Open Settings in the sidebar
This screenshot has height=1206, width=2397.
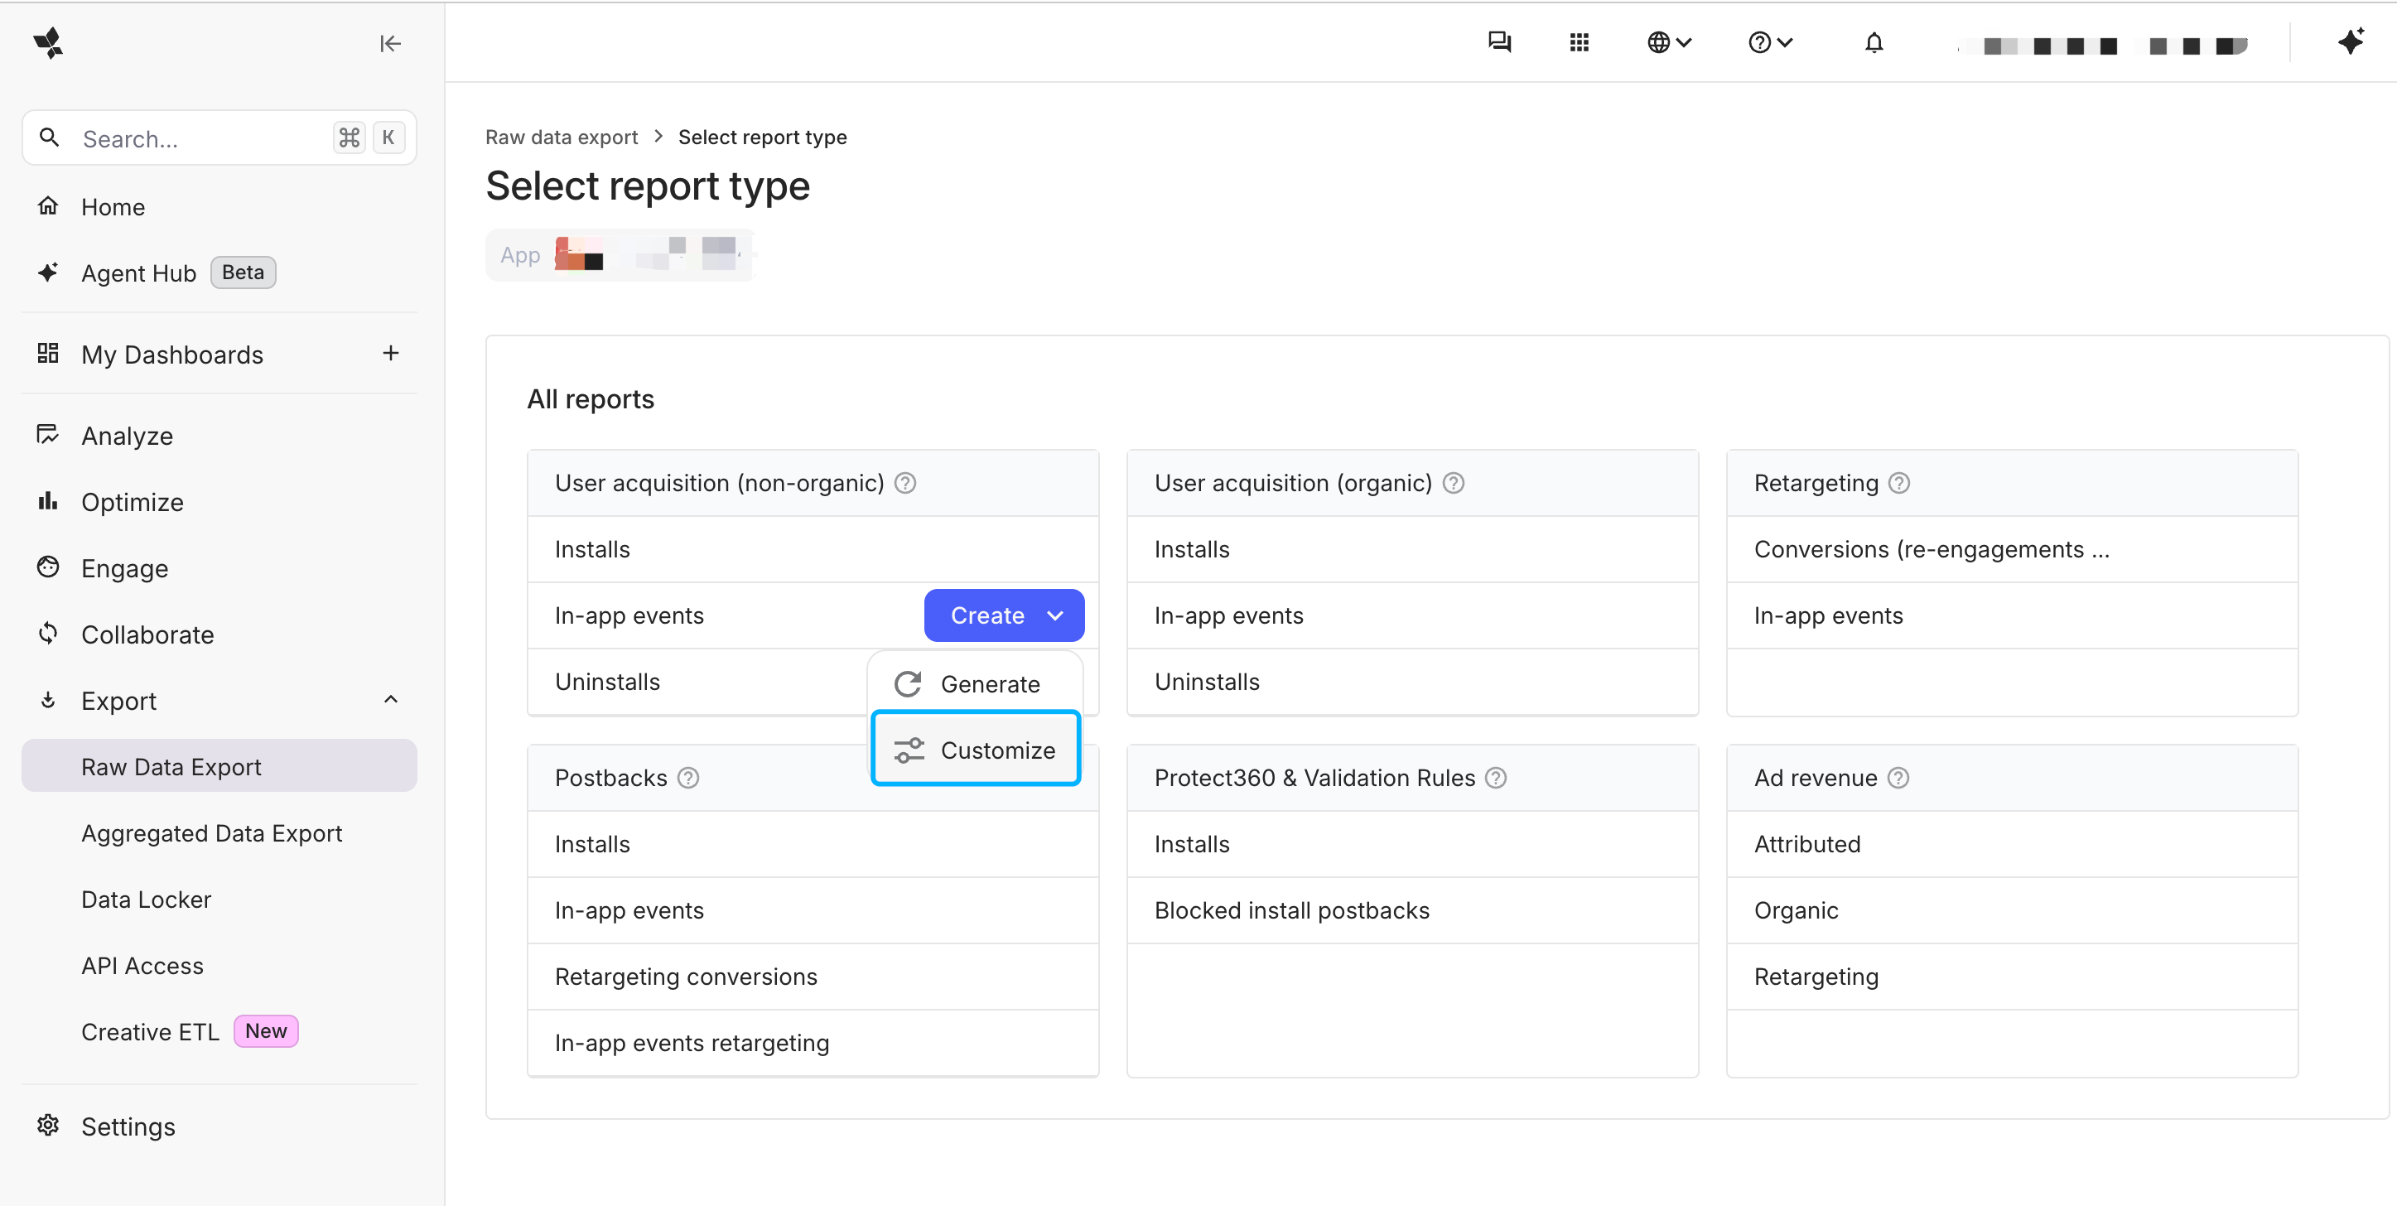[x=128, y=1127]
